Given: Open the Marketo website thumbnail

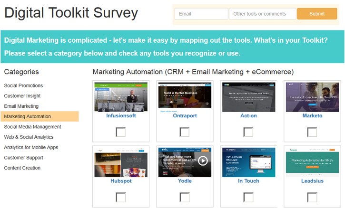Looking at the screenshot, I should point(313,97).
